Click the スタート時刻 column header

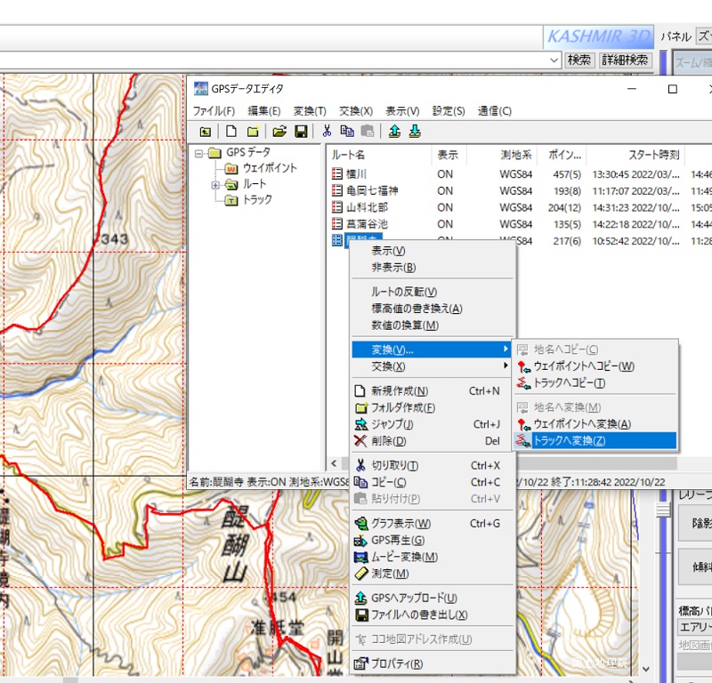(x=635, y=155)
